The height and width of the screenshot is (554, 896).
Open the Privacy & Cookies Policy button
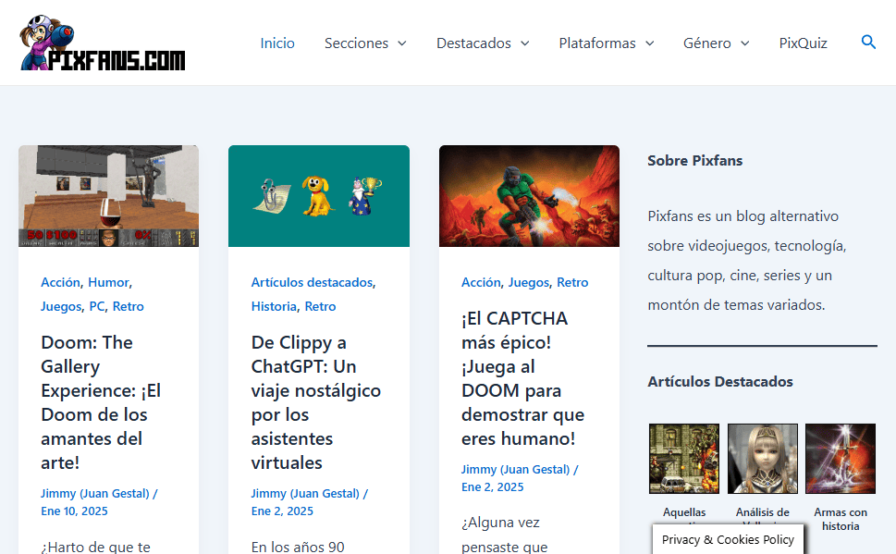pyautogui.click(x=728, y=540)
